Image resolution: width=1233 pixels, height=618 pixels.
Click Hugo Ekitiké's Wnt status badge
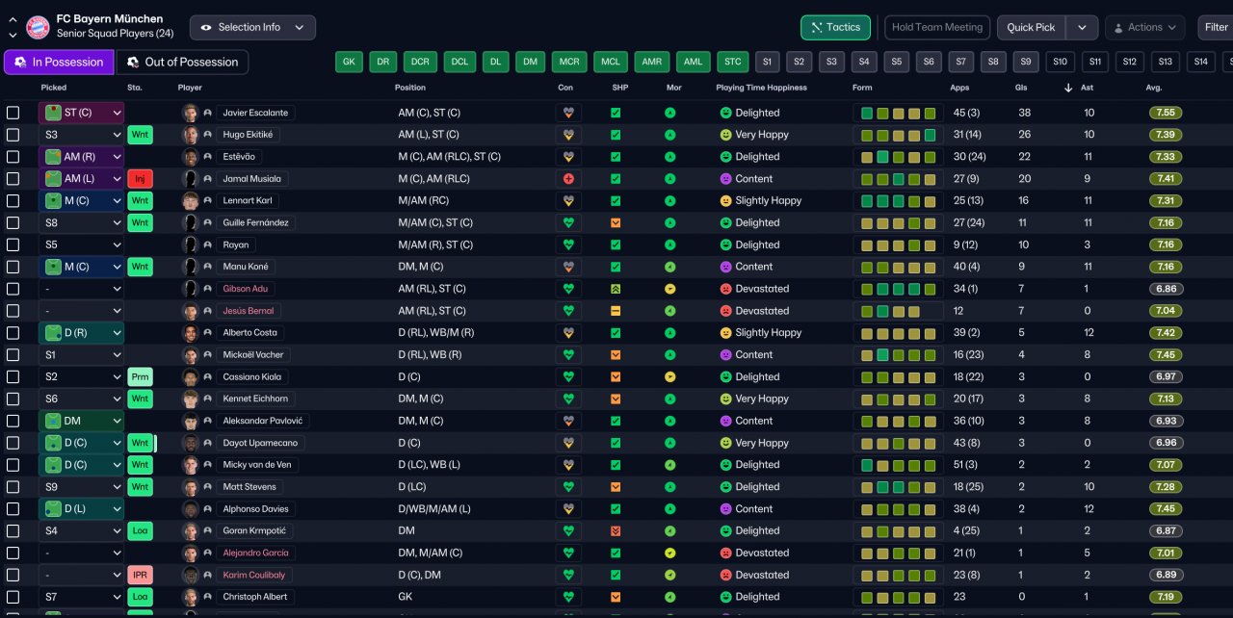[140, 135]
